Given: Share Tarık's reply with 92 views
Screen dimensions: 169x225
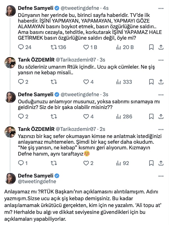Looking at the screenshot, I should 161,163.
